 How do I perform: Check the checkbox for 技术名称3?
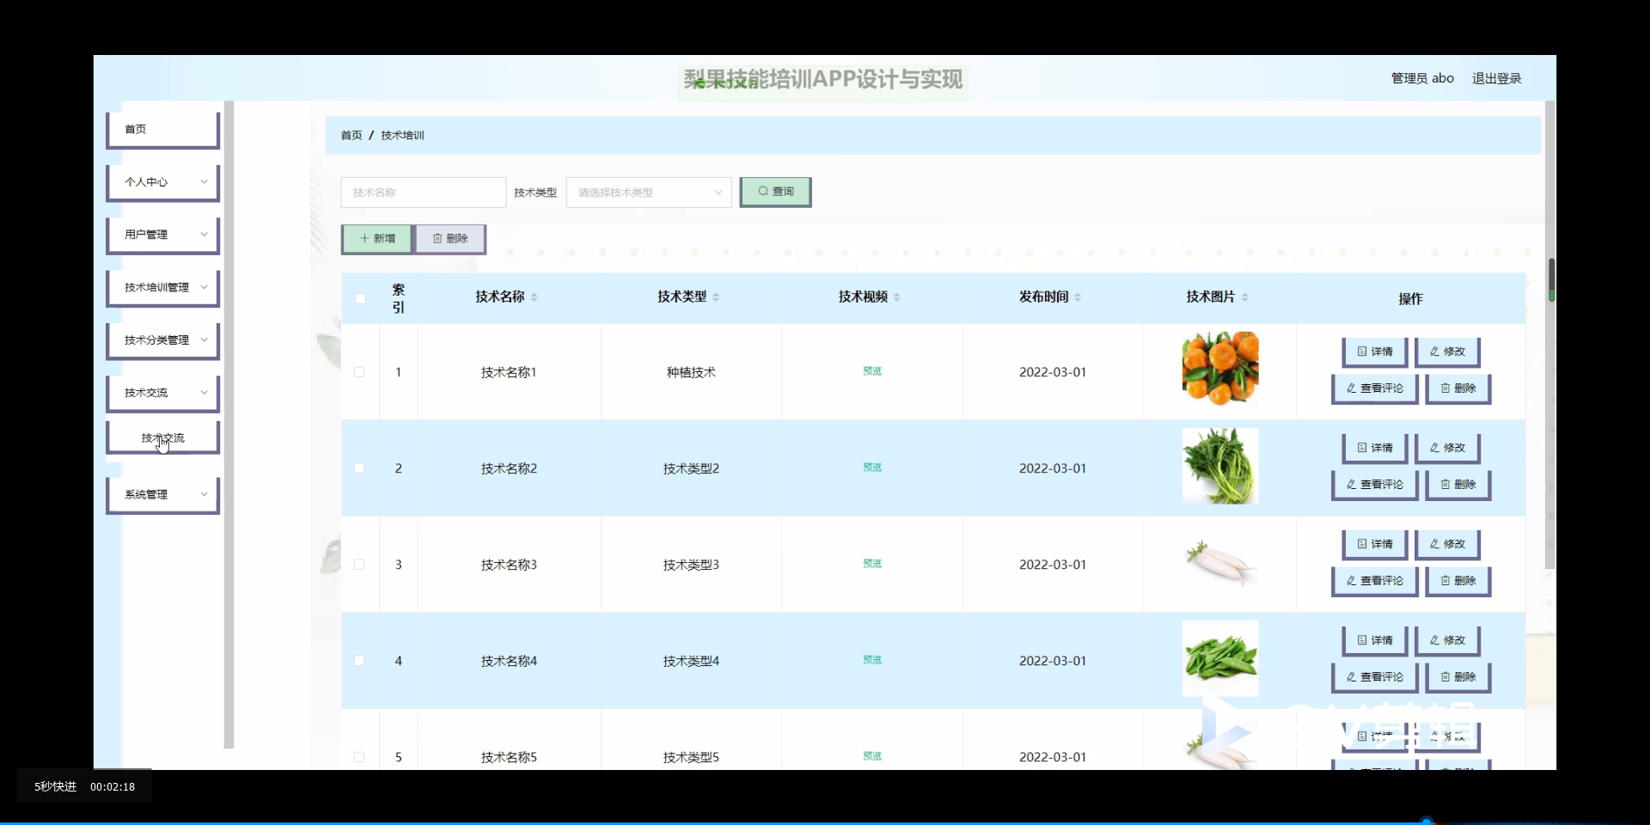click(x=359, y=565)
